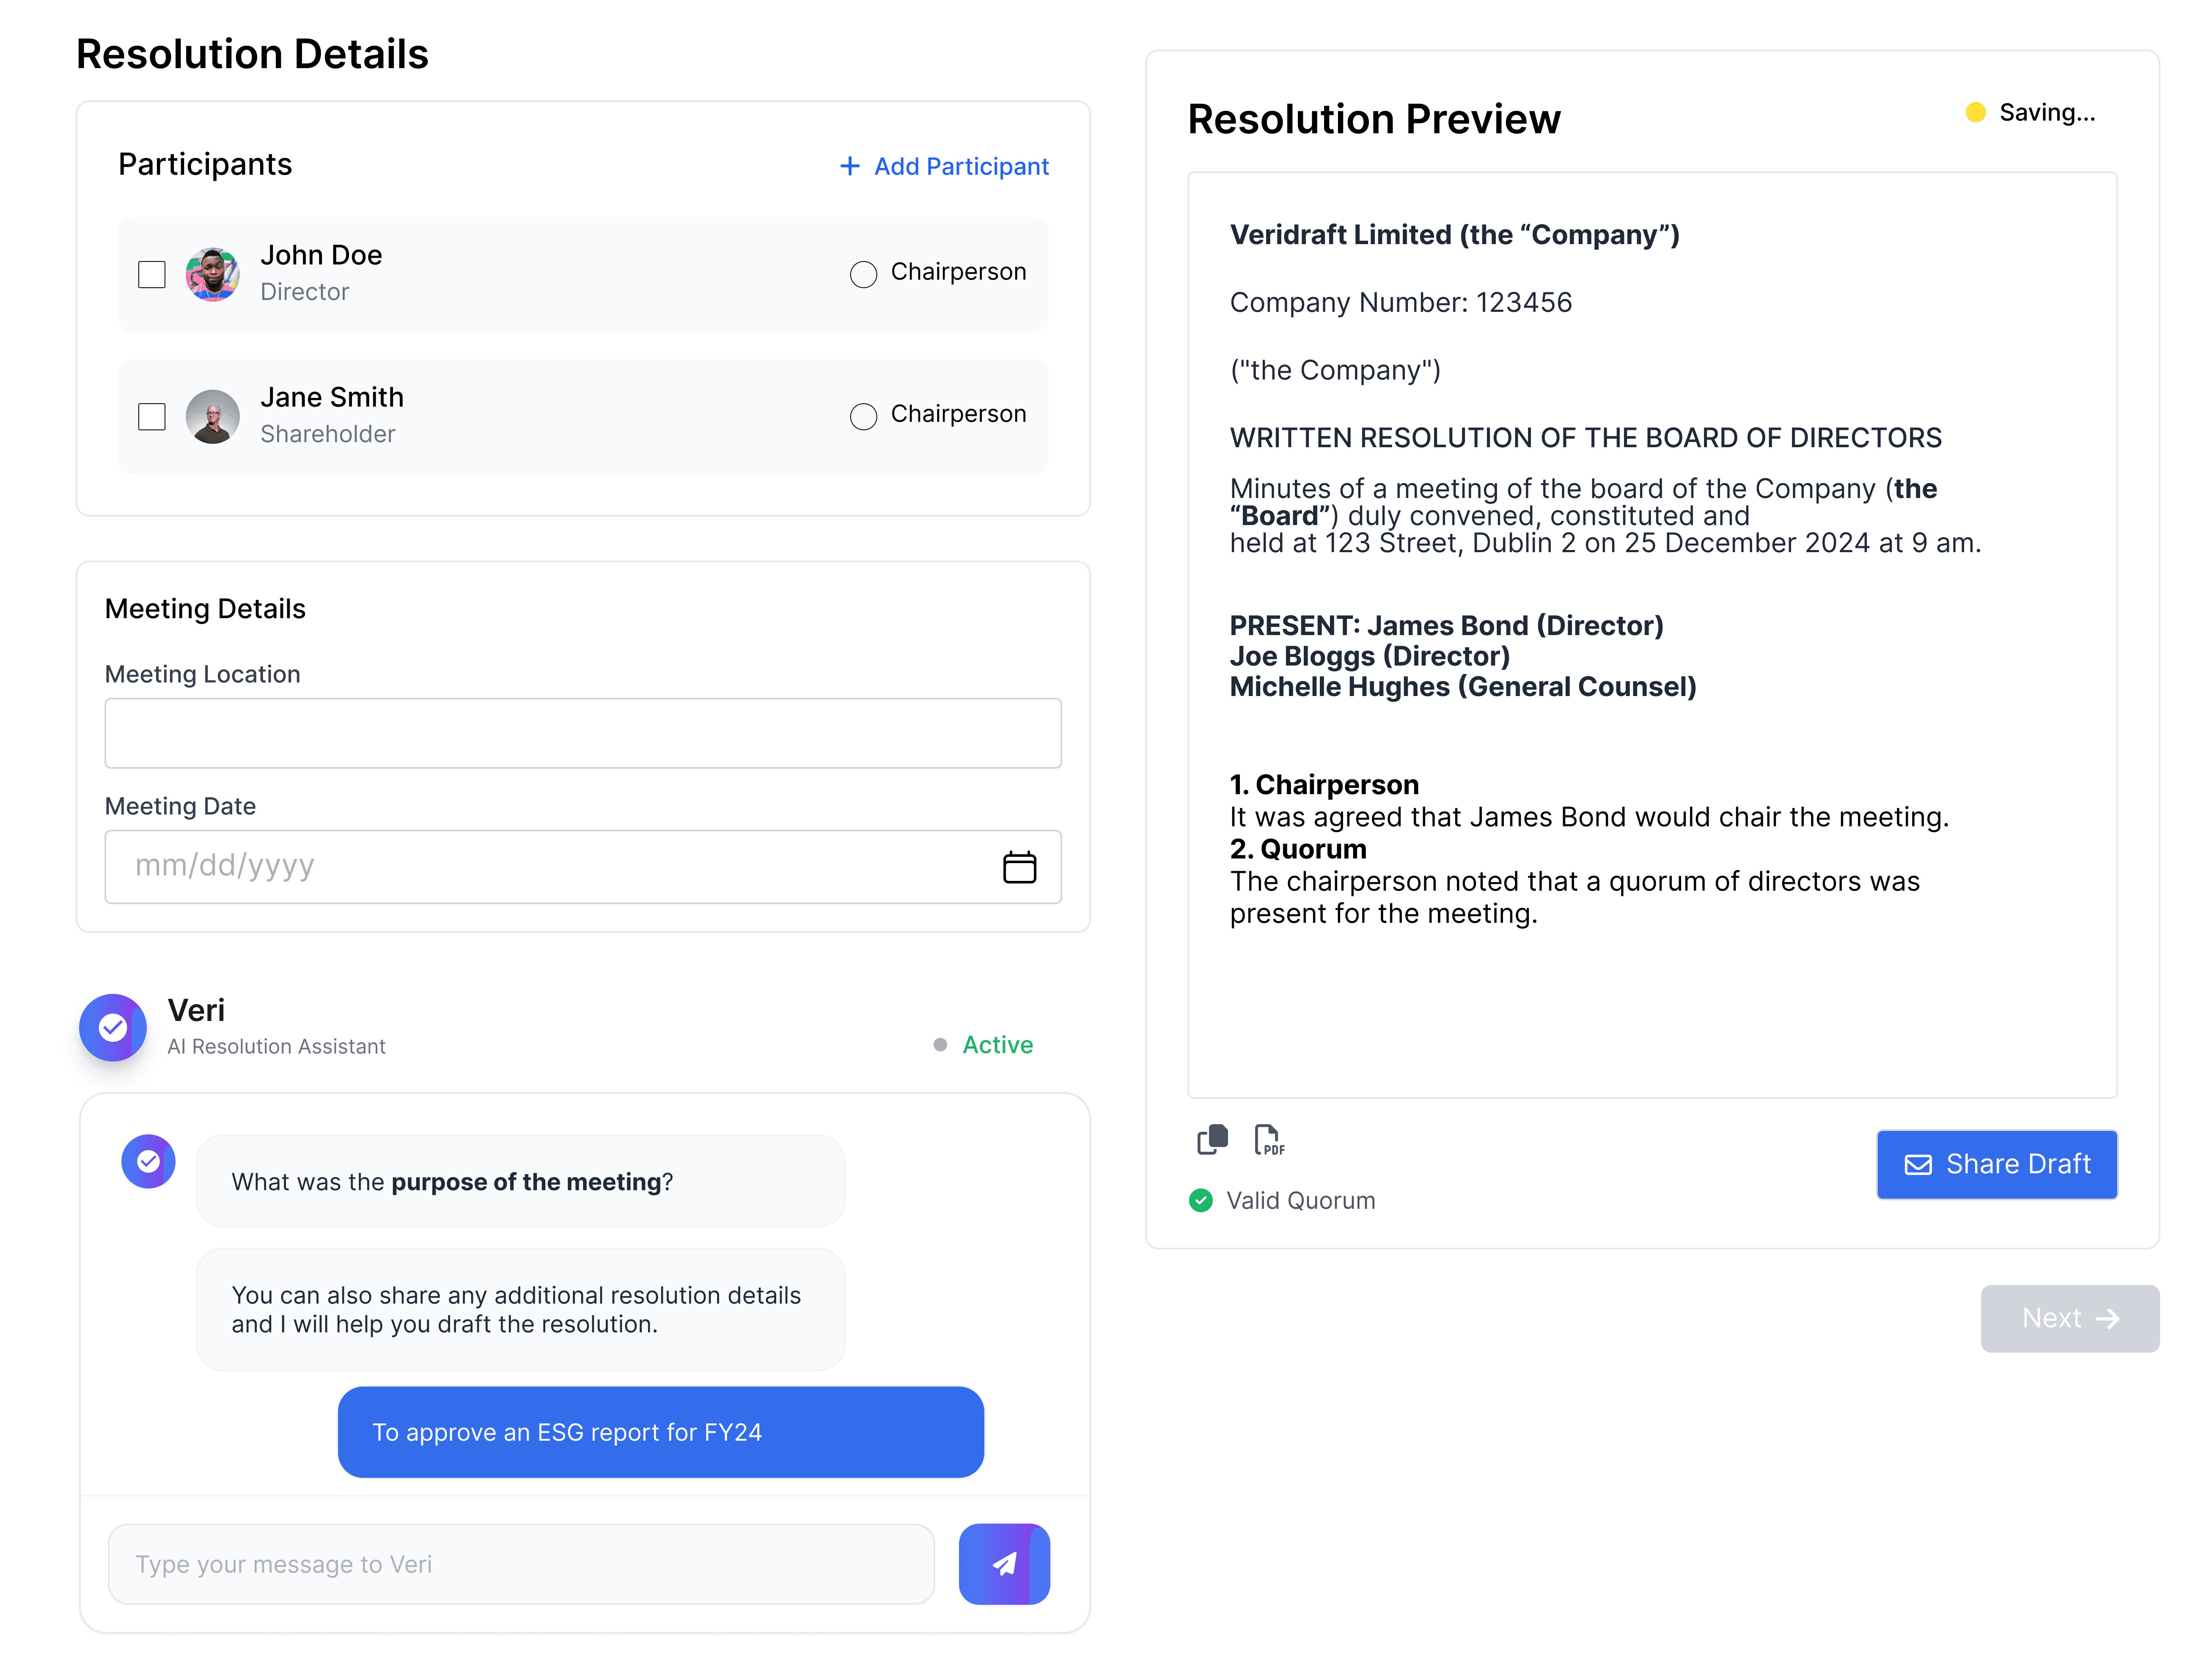Click the message to Veri text box
This screenshot has height=1659, width=2212.
(x=521, y=1564)
